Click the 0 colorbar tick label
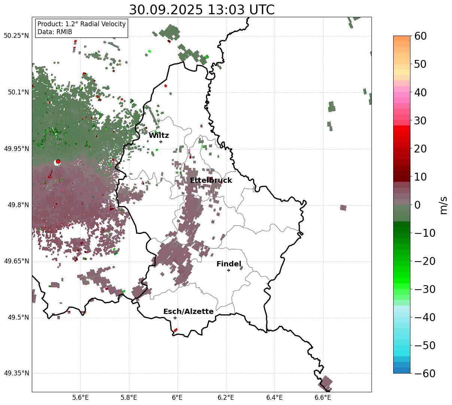452x405 pixels. [x=417, y=205]
